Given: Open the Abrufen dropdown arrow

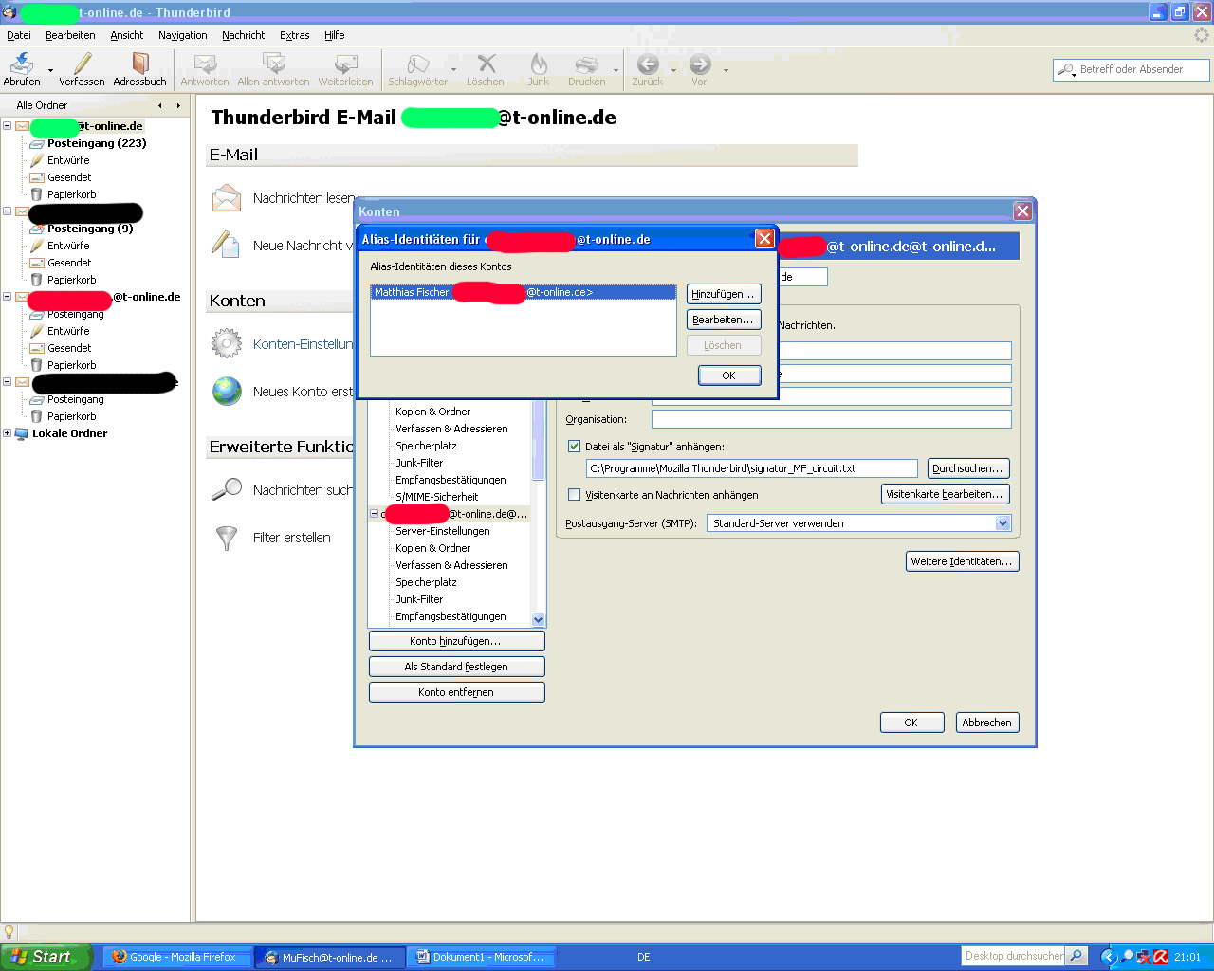Looking at the screenshot, I should (x=50, y=70).
